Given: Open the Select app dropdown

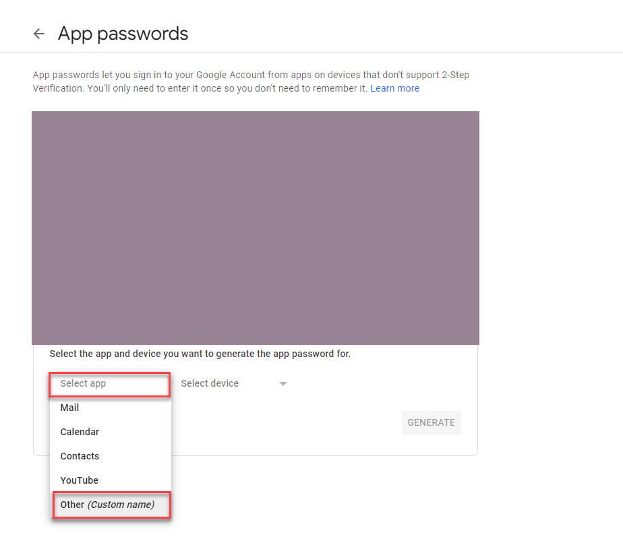Looking at the screenshot, I should coord(109,384).
